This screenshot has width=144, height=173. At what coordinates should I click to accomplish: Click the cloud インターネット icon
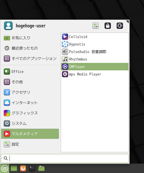point(7,103)
